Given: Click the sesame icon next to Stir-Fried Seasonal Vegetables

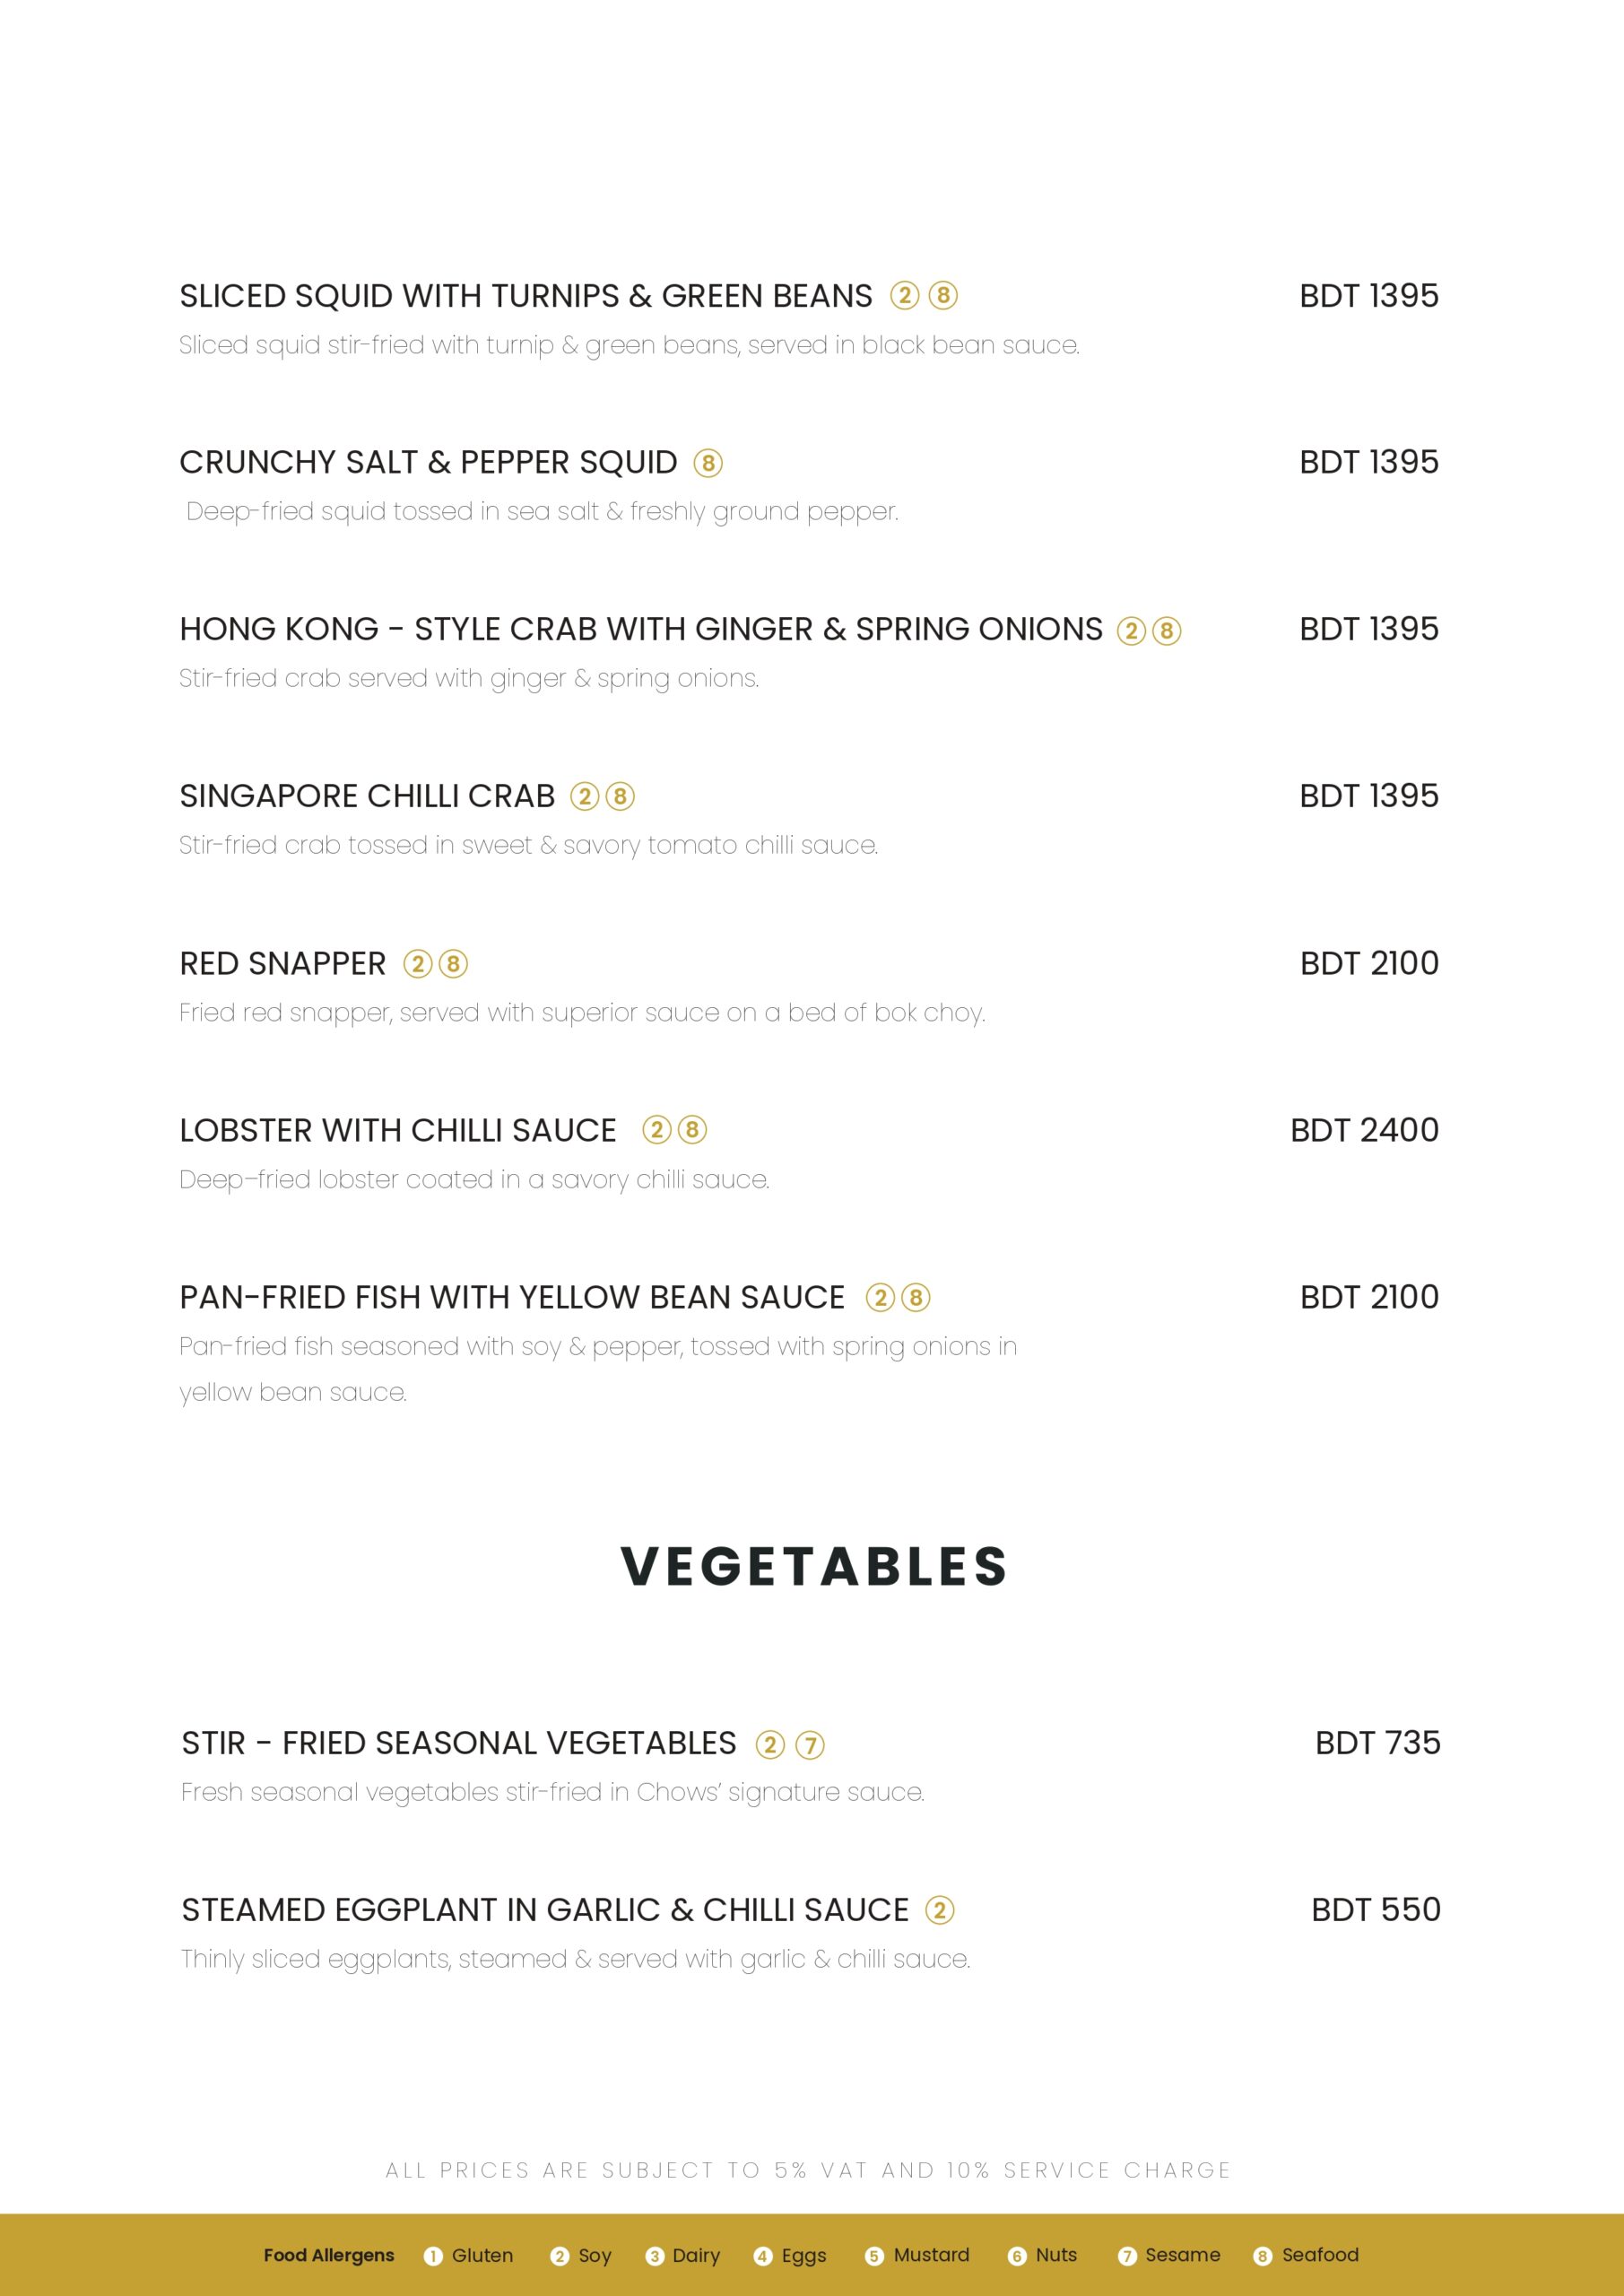Looking at the screenshot, I should (809, 1745).
